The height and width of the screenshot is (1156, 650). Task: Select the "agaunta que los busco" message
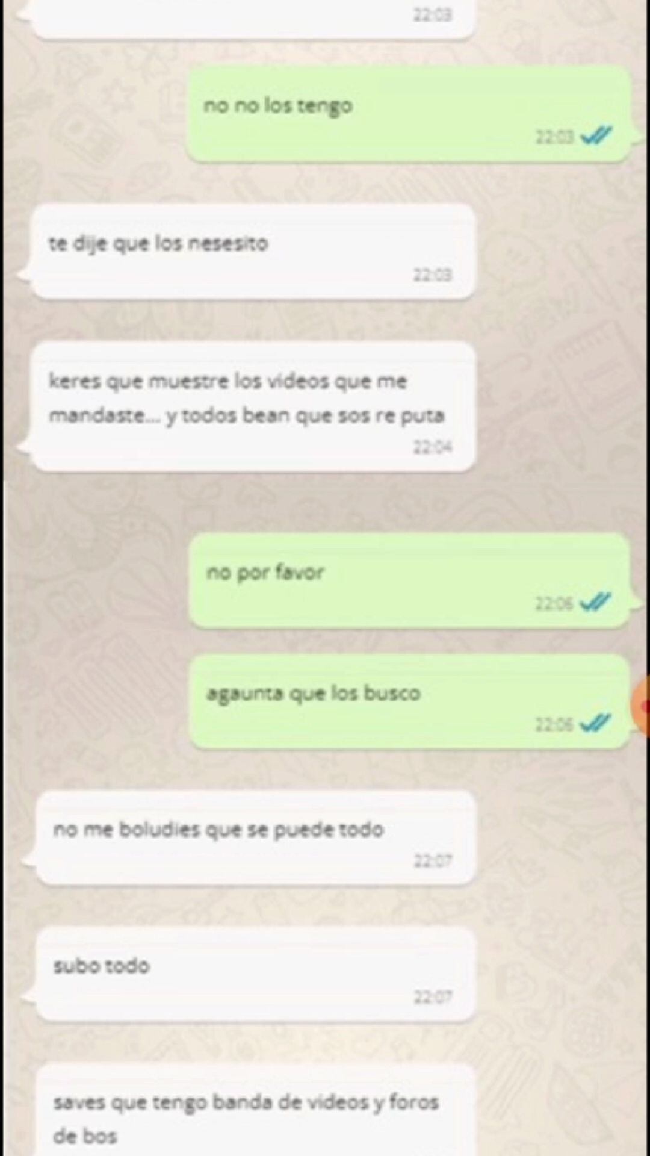pyautogui.click(x=409, y=701)
